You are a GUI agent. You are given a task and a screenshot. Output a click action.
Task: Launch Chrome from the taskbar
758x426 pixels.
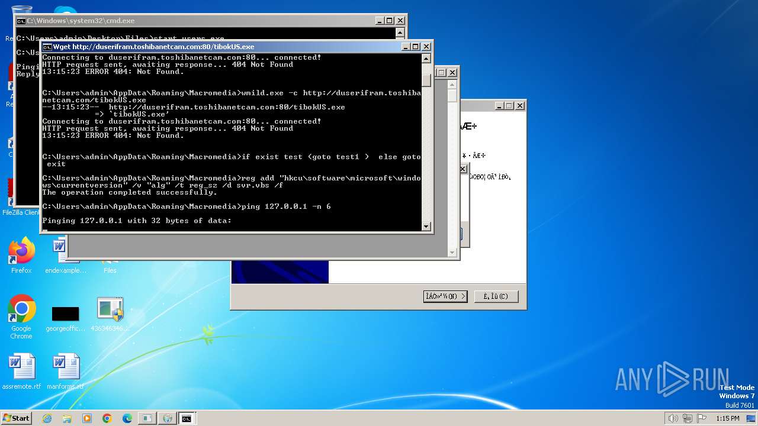click(x=107, y=418)
